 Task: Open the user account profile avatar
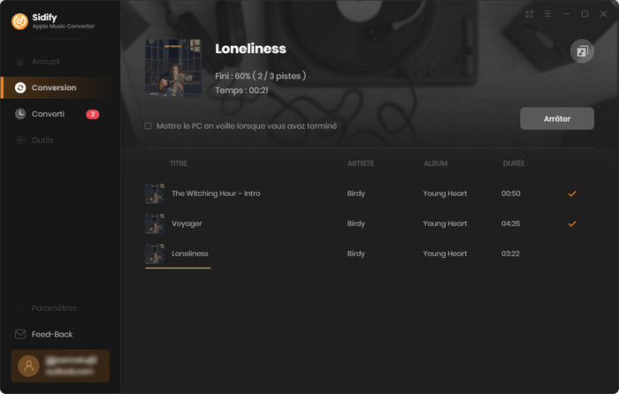(x=28, y=366)
